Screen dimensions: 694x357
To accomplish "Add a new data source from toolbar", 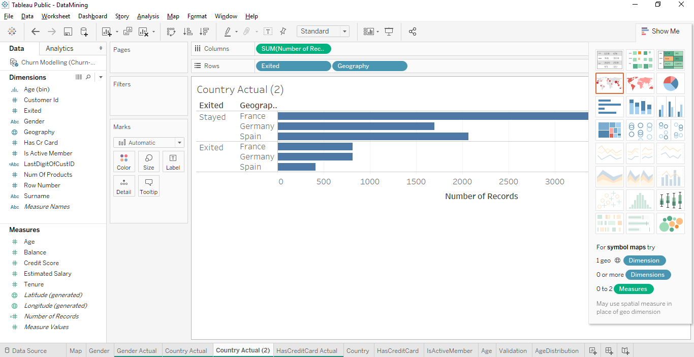I will [x=84, y=31].
